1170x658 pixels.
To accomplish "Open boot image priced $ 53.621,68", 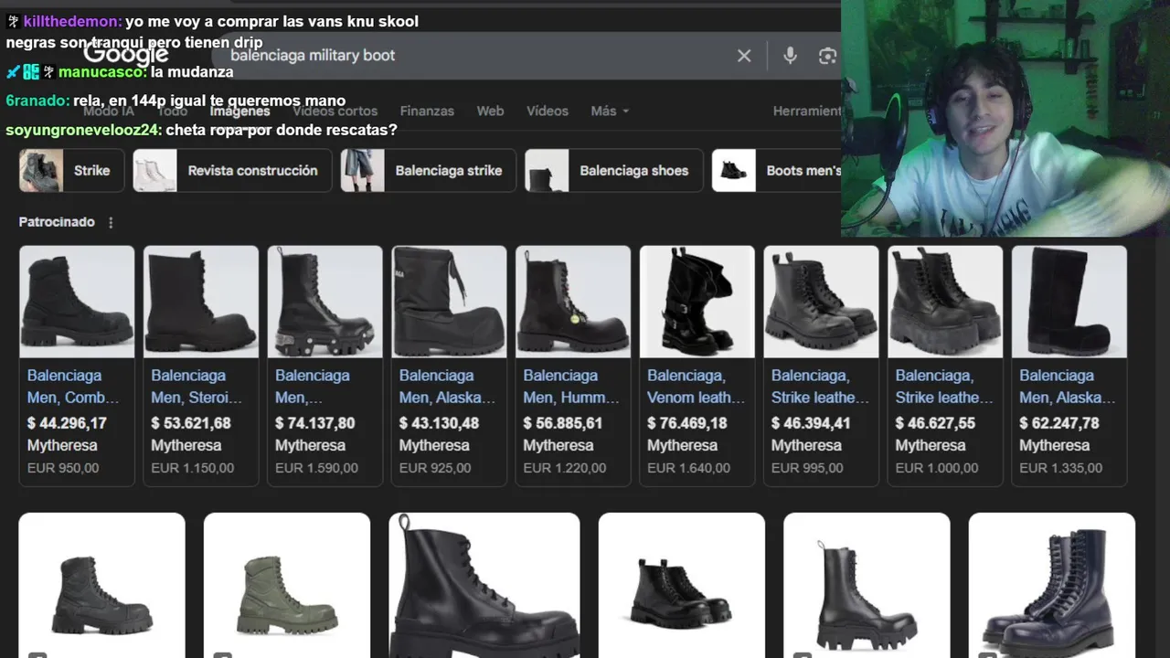I will (x=200, y=302).
